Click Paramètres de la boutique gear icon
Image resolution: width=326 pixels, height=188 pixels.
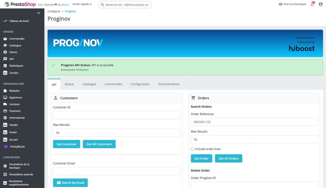click(5, 166)
